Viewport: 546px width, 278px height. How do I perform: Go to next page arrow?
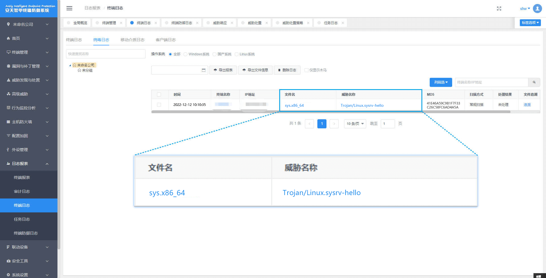pyautogui.click(x=334, y=124)
